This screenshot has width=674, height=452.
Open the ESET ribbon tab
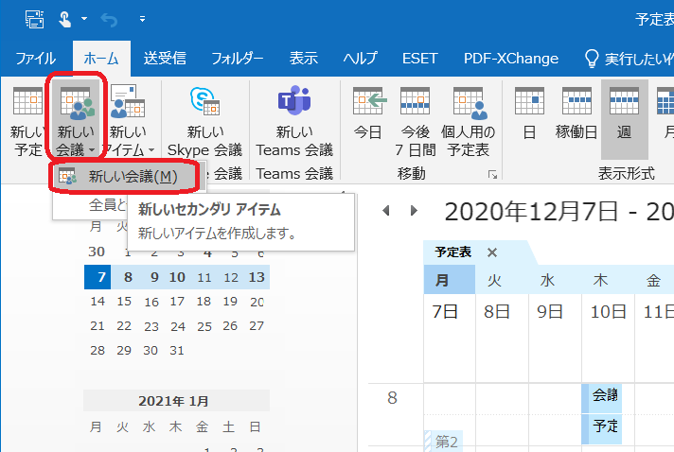420,59
